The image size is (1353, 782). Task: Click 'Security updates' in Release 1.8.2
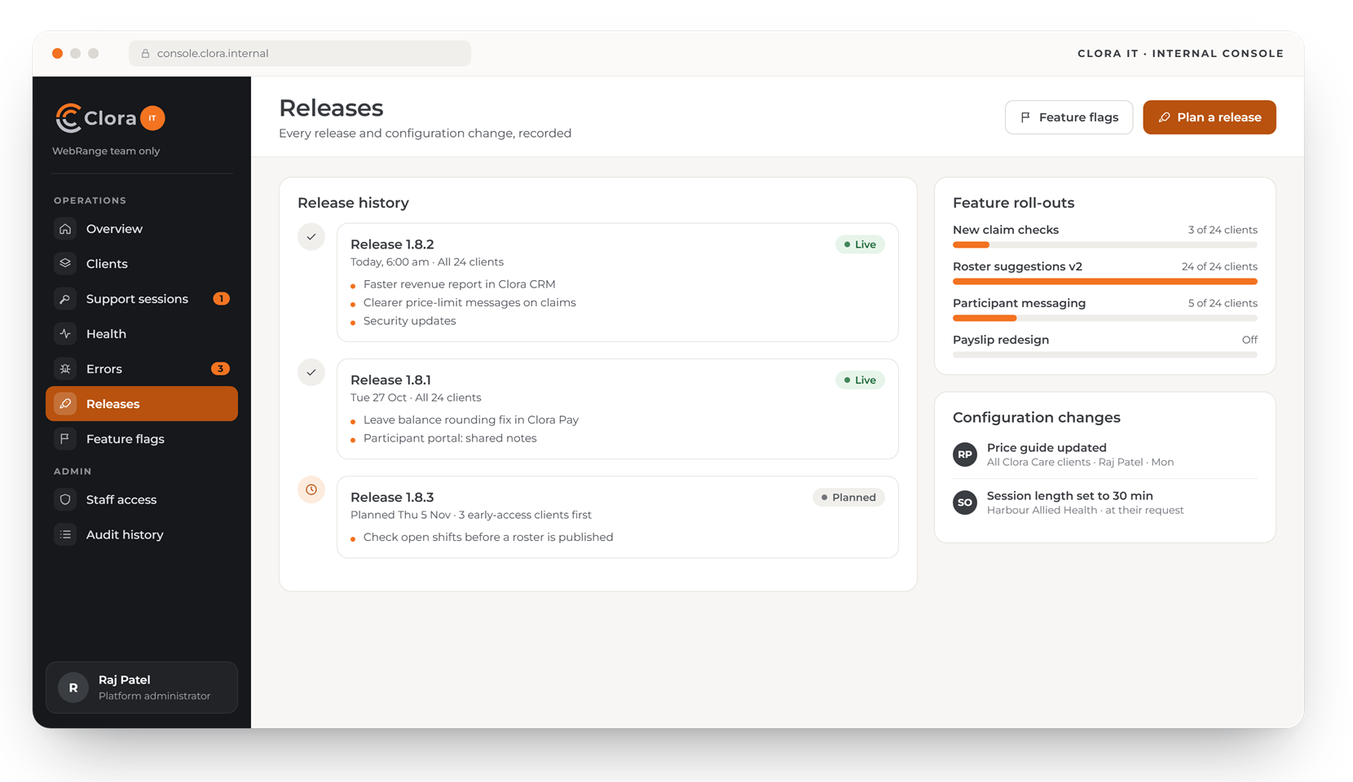(409, 321)
